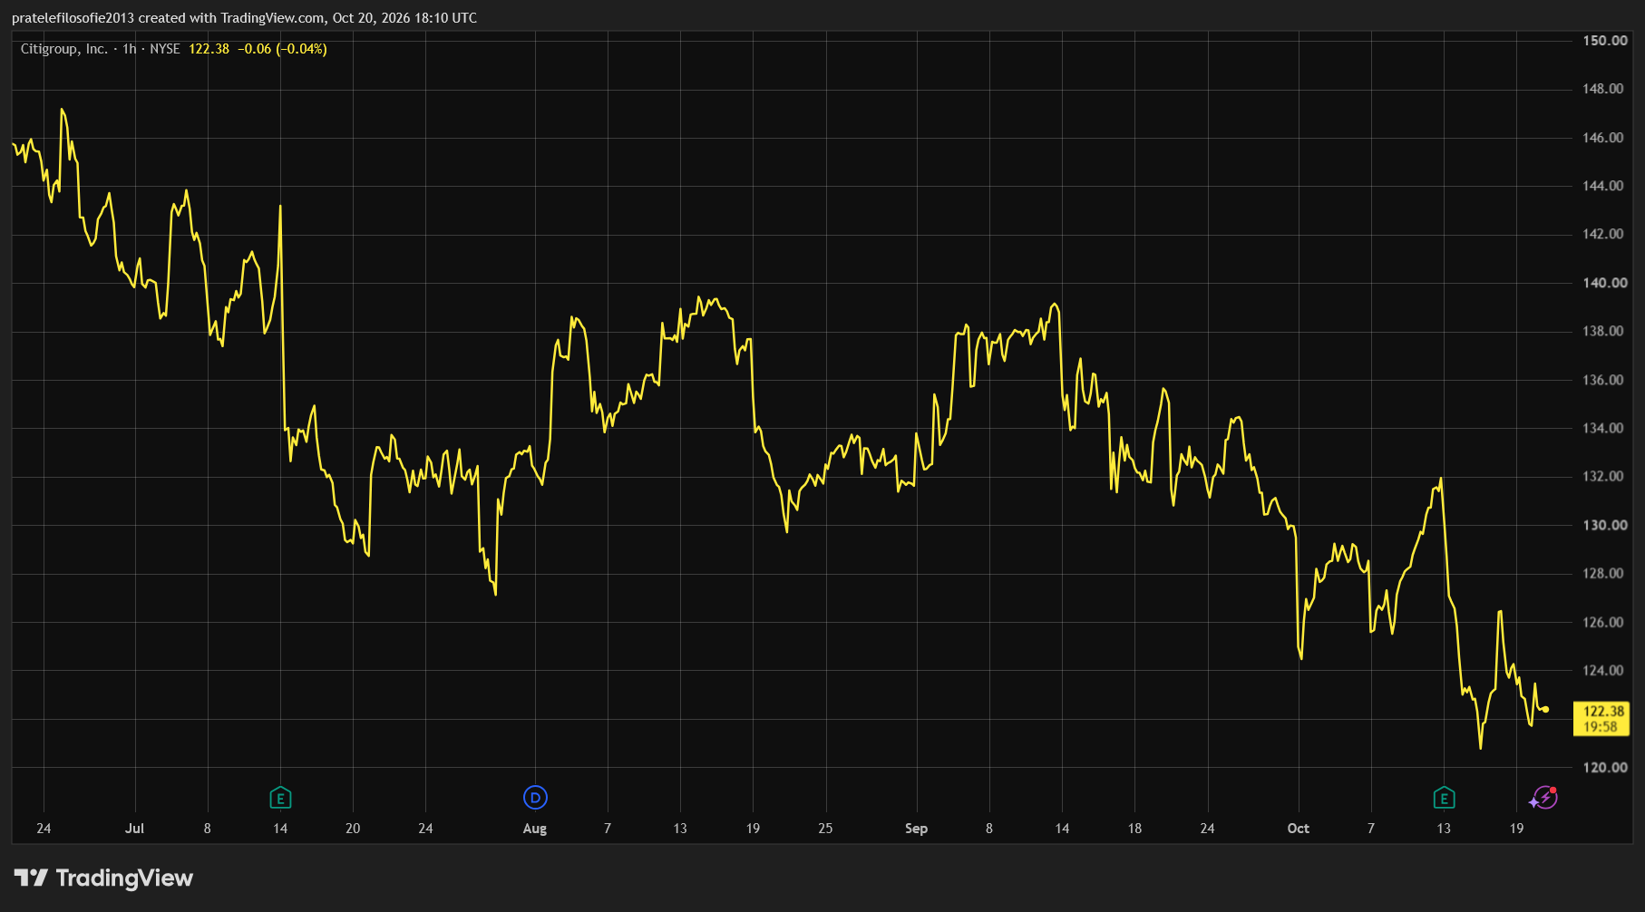Click the 150.00 price axis label

click(1604, 41)
